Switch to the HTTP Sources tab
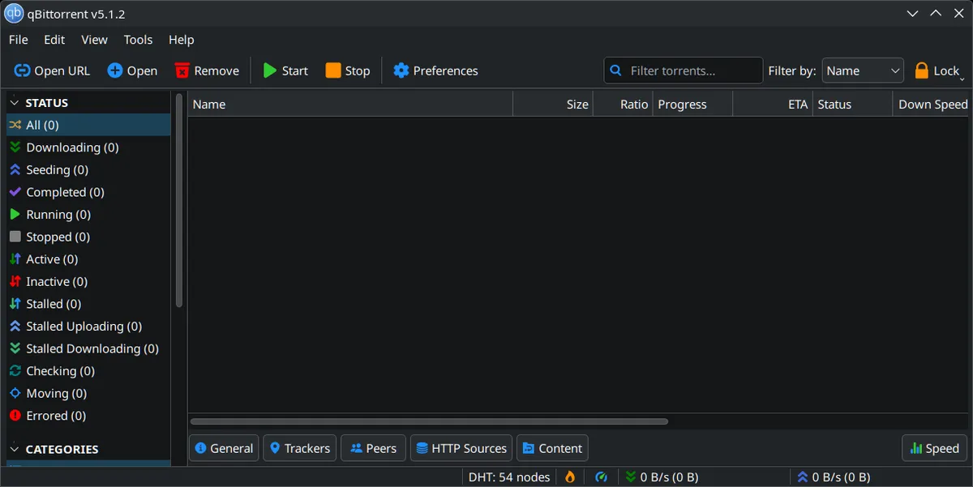 (461, 448)
